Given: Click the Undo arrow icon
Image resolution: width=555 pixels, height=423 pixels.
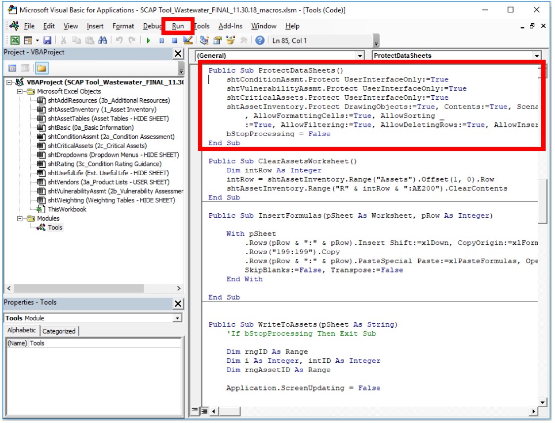Looking at the screenshot, I should tap(119, 40).
